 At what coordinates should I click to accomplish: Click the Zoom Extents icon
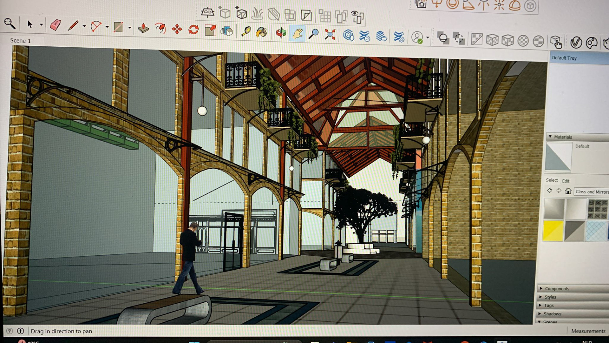tap(330, 34)
